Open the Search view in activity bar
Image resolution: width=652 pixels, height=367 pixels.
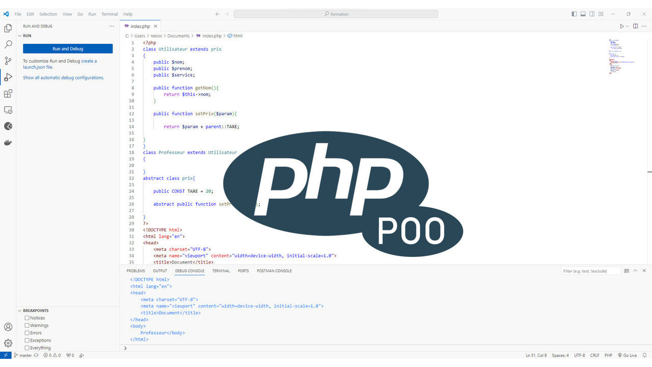[x=8, y=44]
